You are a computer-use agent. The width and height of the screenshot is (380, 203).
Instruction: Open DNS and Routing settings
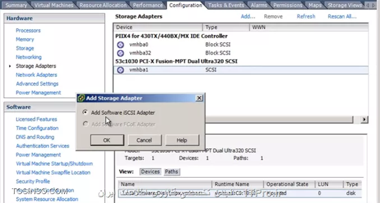[x=35, y=137]
